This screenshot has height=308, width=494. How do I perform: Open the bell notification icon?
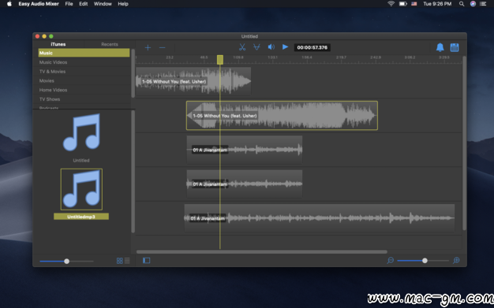pos(440,47)
